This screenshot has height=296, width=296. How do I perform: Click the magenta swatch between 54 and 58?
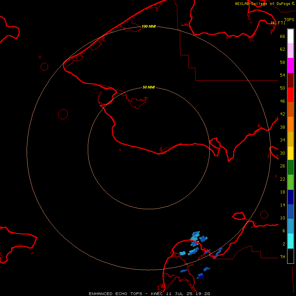[x=290, y=65]
